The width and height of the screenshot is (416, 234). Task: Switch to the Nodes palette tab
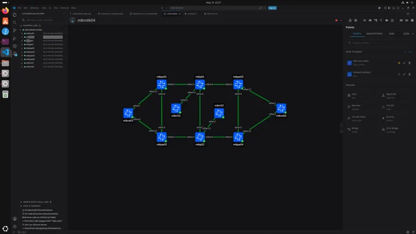(x=357, y=34)
